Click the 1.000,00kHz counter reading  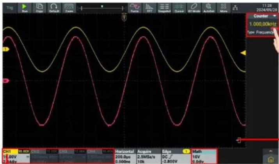coord(263,24)
